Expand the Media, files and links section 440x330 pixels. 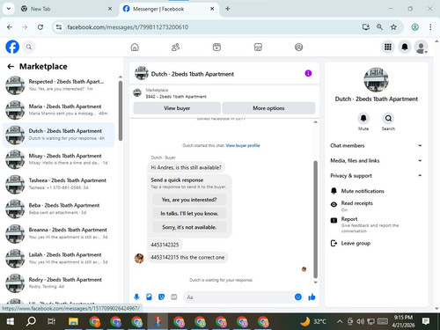point(376,160)
